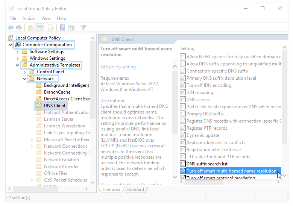Switch to the Standard tab
This screenshot has width=293, height=206.
[x=135, y=189]
